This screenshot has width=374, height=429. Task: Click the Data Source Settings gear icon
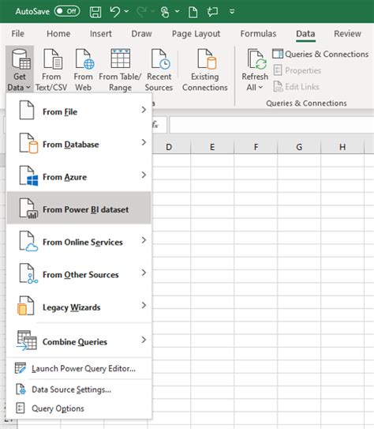point(21,389)
